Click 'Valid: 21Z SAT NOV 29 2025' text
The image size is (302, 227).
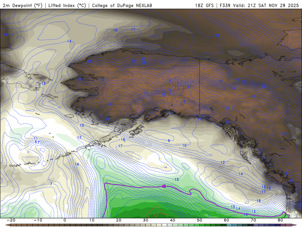[x=266, y=5]
